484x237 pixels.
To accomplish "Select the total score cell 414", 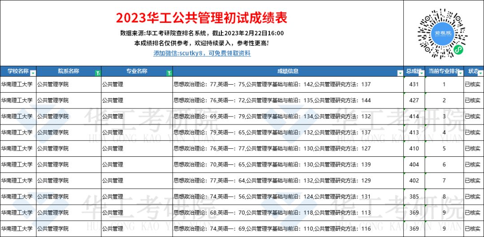I will click(x=414, y=116).
